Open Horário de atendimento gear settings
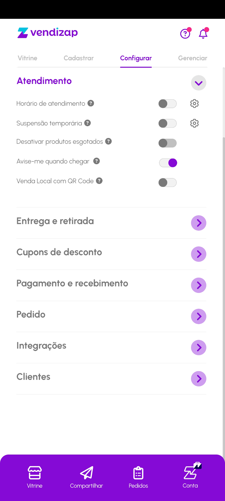 [x=194, y=104]
